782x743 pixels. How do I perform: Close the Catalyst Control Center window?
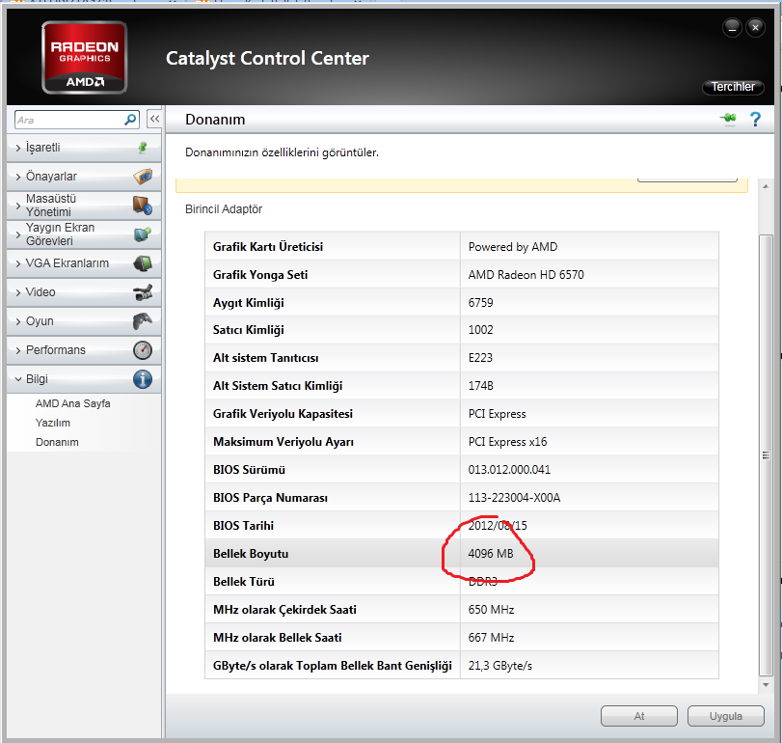coord(755,28)
